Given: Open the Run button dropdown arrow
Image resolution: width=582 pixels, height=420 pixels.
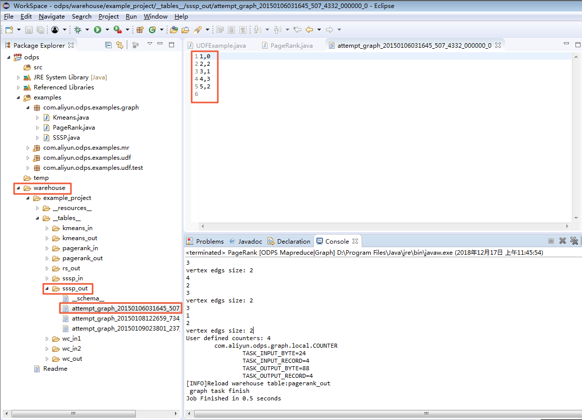Looking at the screenshot, I should [x=106, y=30].
